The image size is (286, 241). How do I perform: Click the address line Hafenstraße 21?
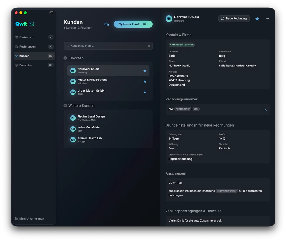(178, 76)
